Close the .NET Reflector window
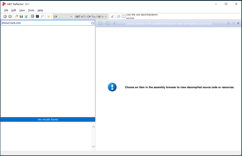This screenshot has height=156, width=242. (x=236, y=4)
